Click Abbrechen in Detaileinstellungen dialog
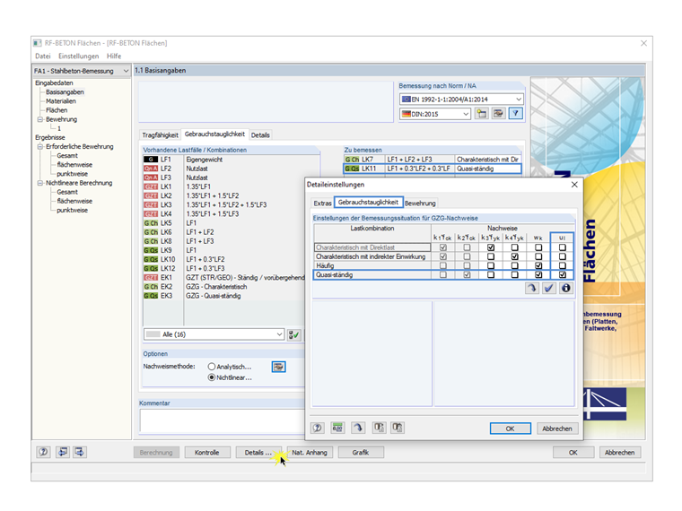This screenshot has width=682, height=511. coord(557,429)
